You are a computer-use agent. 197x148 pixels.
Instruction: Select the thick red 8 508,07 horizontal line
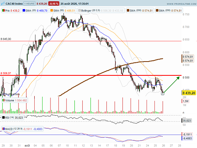click(x=91, y=75)
